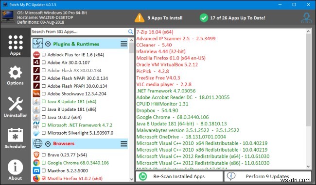Click installed apps scrollbar down arrow

[308, 167]
